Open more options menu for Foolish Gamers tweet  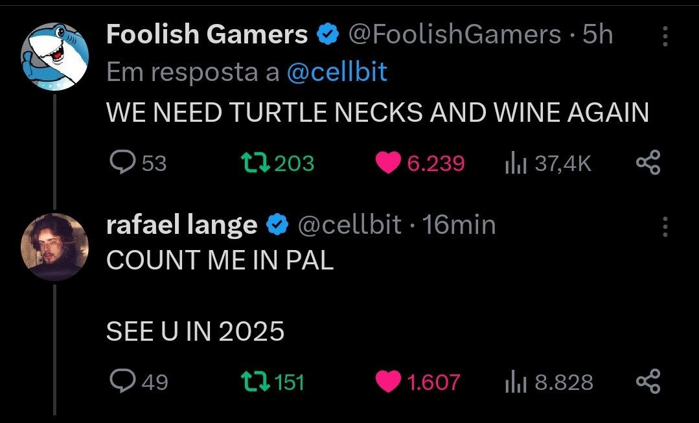665,36
